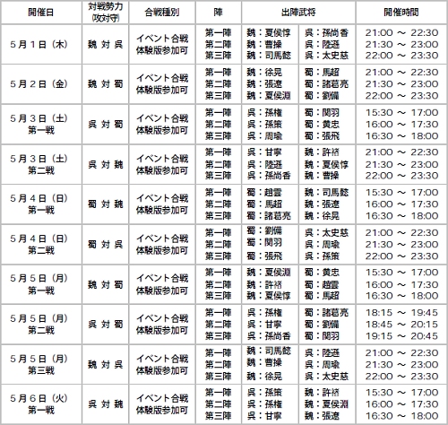Click 蜀:趙雲 in 5月4日 第一戦 row

[264, 193]
